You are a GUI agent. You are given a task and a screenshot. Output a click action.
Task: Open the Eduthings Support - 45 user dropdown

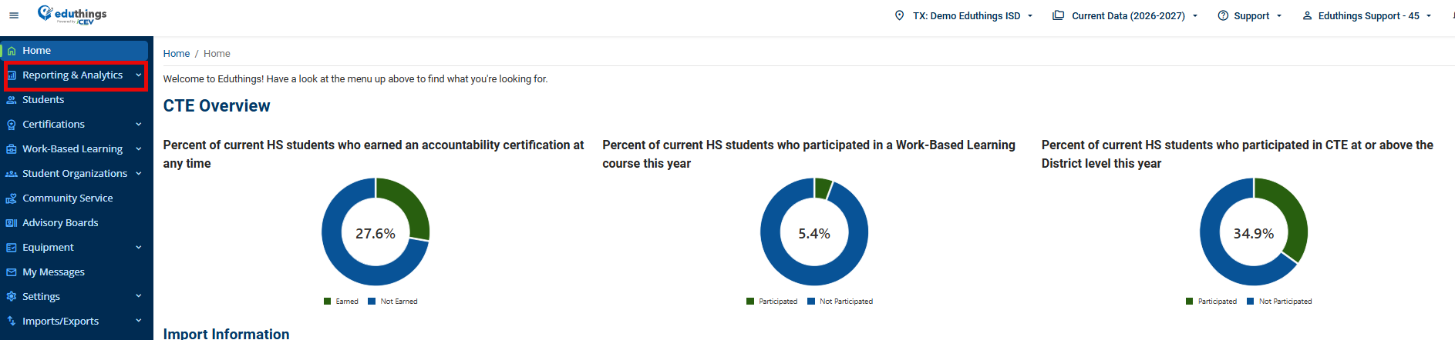(1366, 15)
